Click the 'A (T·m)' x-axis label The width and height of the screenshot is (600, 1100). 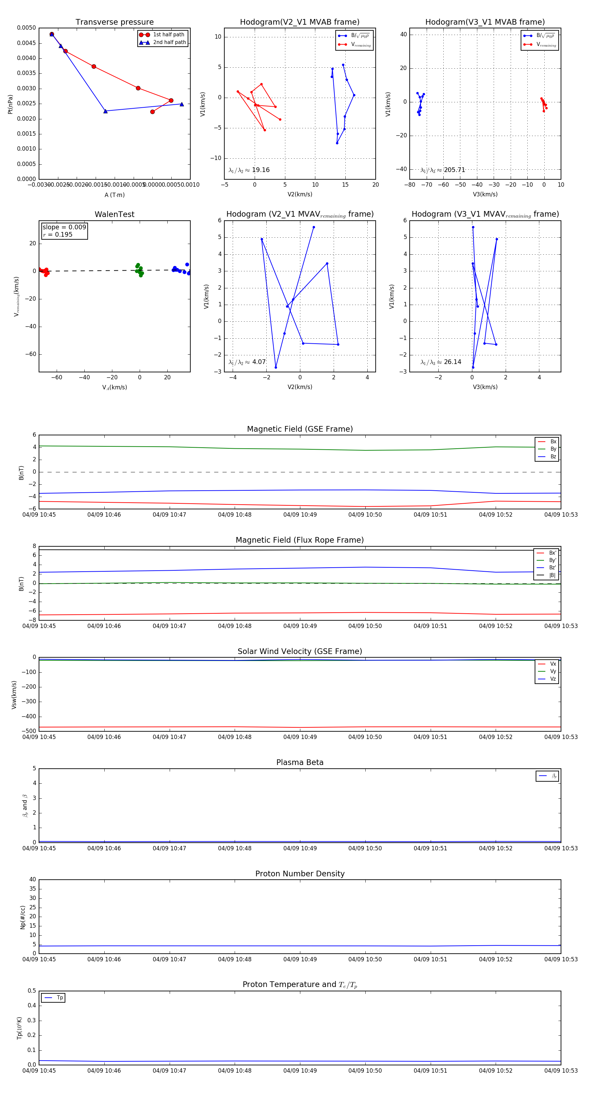(114, 195)
